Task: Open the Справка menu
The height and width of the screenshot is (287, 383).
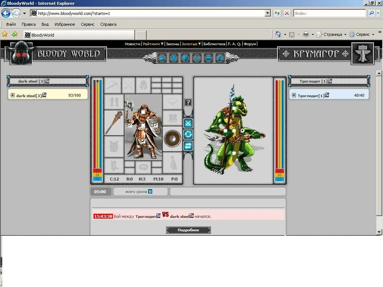Action: (x=108, y=24)
